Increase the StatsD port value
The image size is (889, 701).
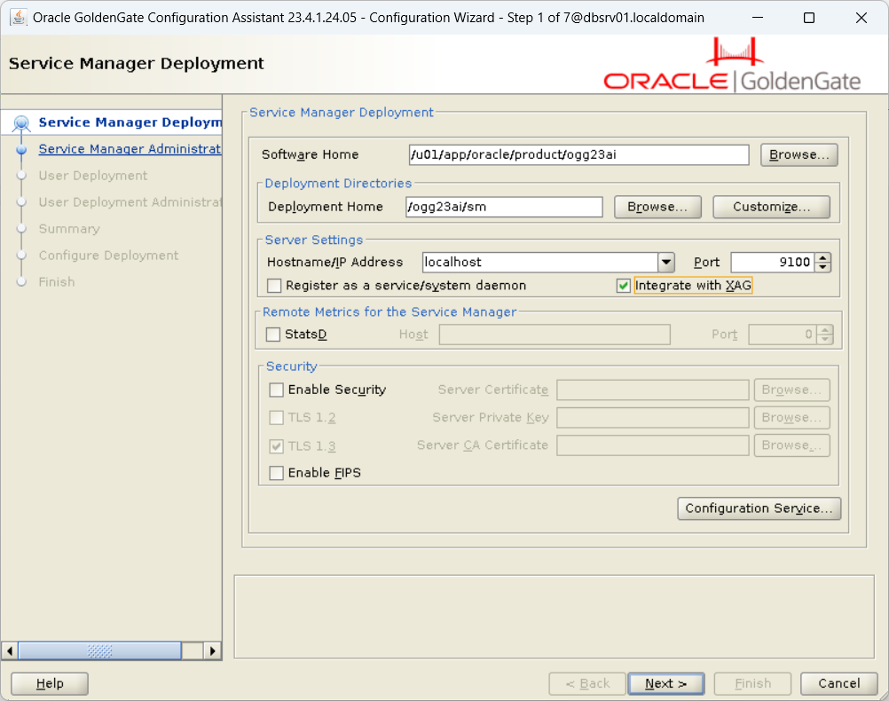[825, 329]
